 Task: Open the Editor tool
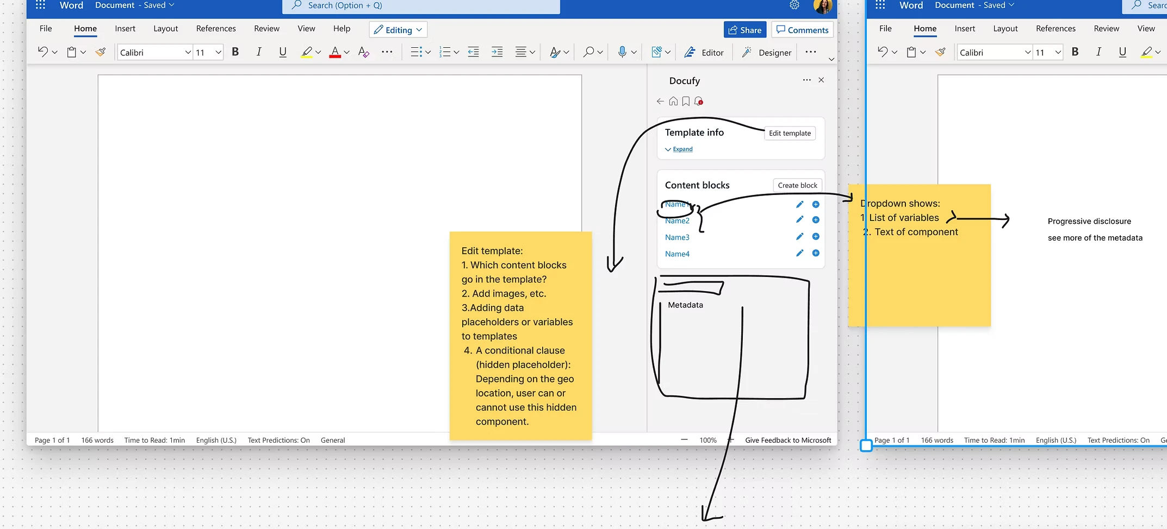coord(704,52)
